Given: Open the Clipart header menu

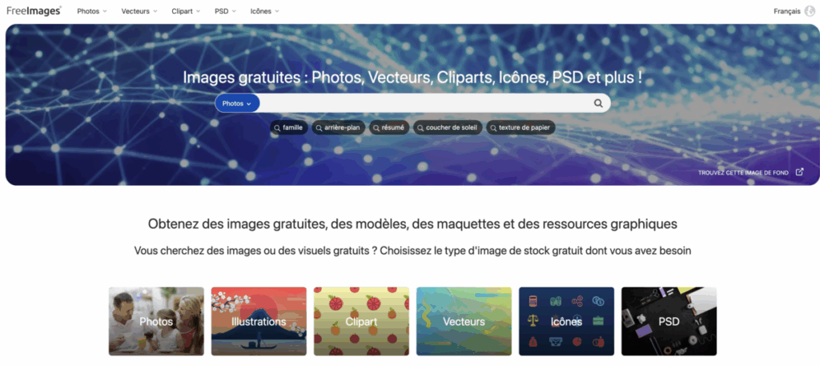Looking at the screenshot, I should [x=186, y=11].
